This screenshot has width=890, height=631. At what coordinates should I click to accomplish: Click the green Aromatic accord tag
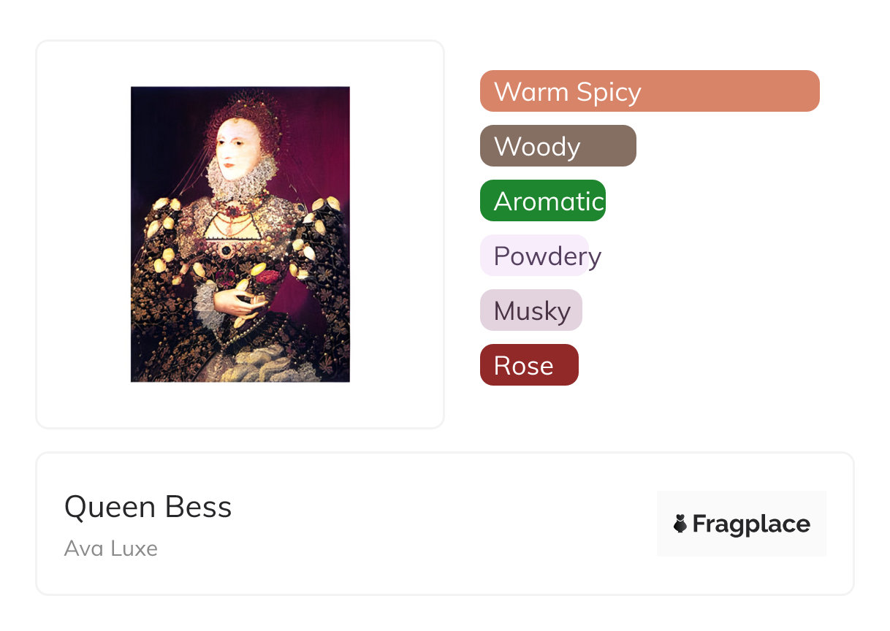542,201
